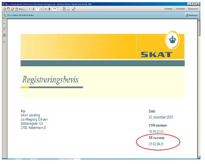Send the document via the envelope icon
The height and width of the screenshot is (164, 205).
[x=24, y=9]
